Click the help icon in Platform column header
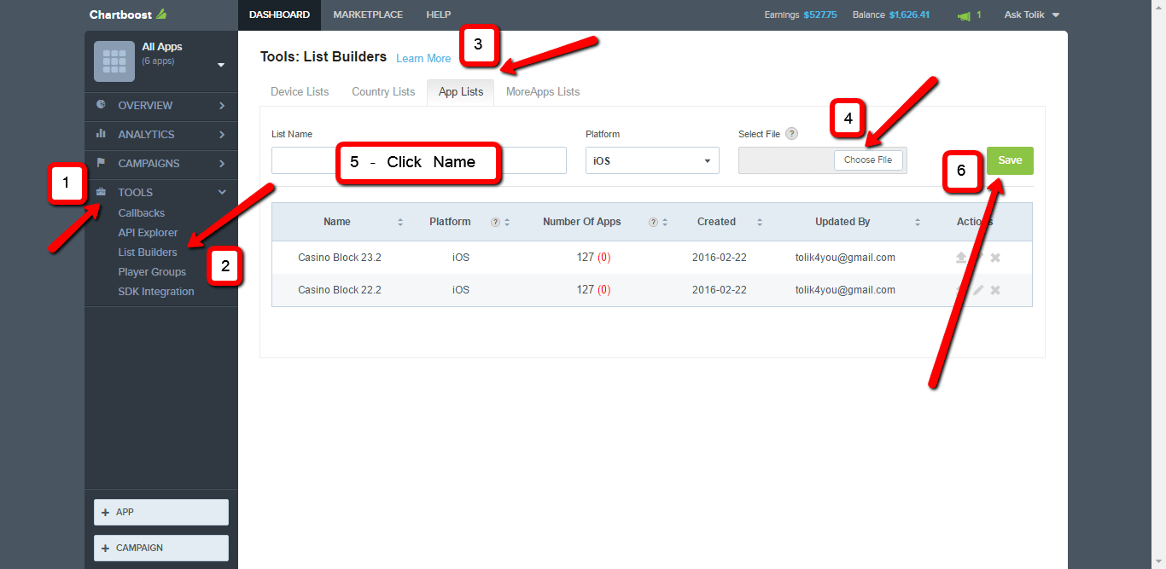 (495, 222)
